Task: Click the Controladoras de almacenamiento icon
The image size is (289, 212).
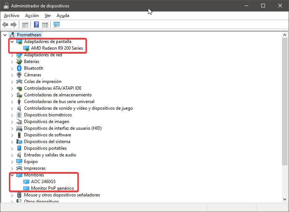Action: (19, 95)
